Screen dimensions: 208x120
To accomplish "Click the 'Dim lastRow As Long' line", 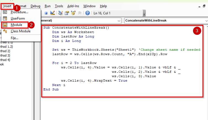I will coord(73,36).
